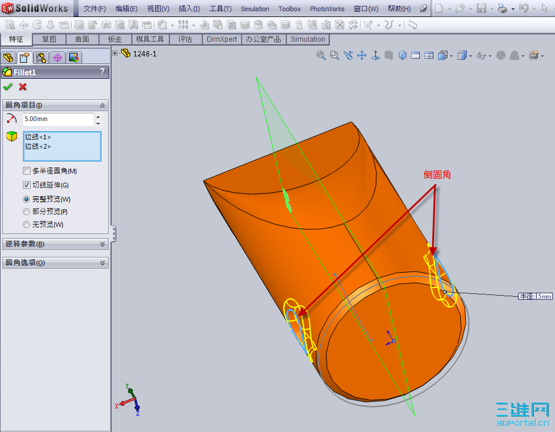Click the Previous View icon

pyautogui.click(x=348, y=55)
